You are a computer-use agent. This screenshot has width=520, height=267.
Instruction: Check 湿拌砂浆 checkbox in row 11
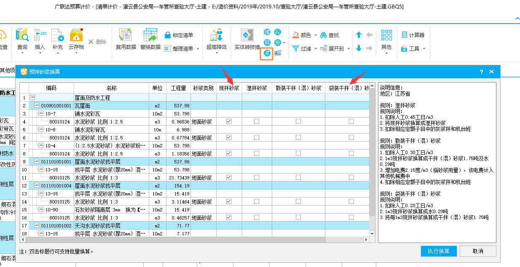tap(257, 177)
